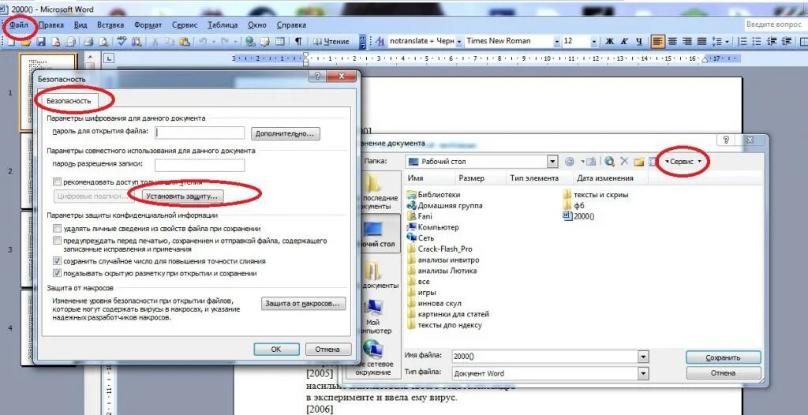Viewport: 808px width, 415px height.
Task: Open the Правка menu
Action: [51, 24]
